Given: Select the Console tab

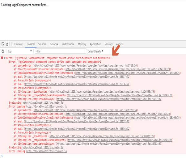Looking at the screenshot, I should point(31,44).
